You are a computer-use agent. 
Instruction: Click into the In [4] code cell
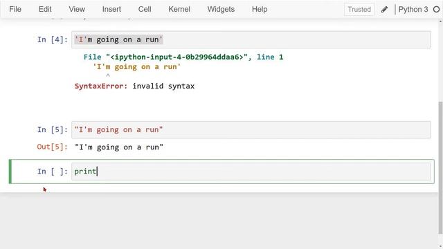pos(251,39)
